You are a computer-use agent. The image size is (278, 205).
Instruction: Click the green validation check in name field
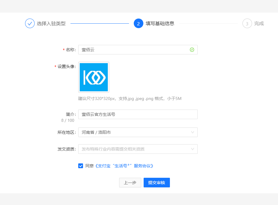pos(192,50)
